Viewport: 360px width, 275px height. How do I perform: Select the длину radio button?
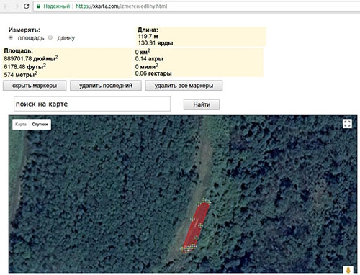click(50, 37)
